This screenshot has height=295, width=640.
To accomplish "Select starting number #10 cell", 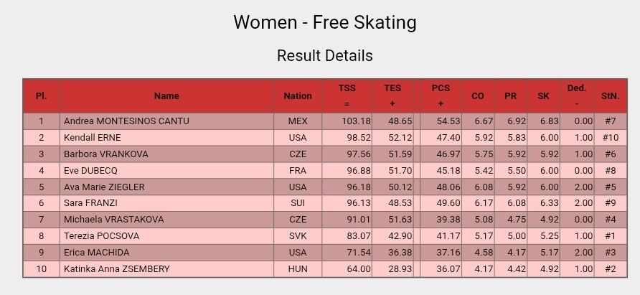I will [x=611, y=138].
